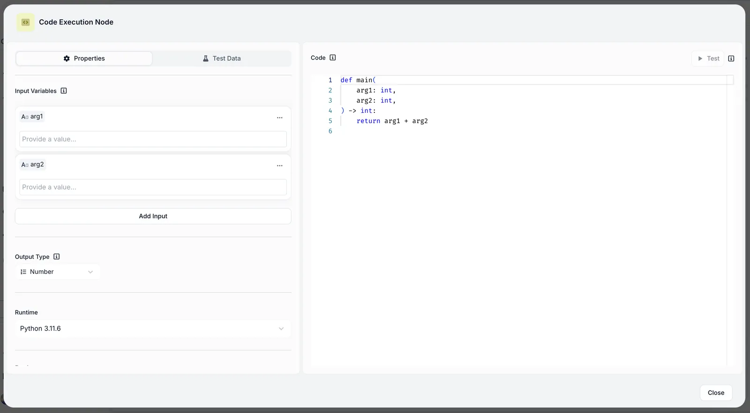
Task: Click the arg1 variable name label
Action: click(37, 117)
